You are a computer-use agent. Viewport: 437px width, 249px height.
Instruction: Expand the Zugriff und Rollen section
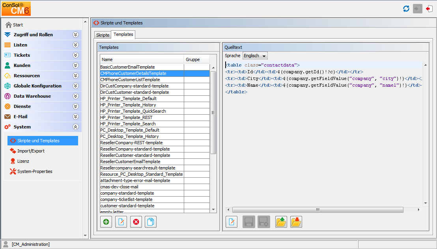coord(76,35)
